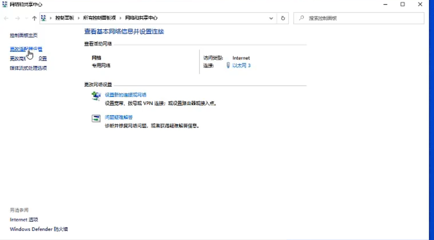Viewport: 434px width, 240px height.
Task: Select the 控制面板 breadcrumb item
Action: 64,18
